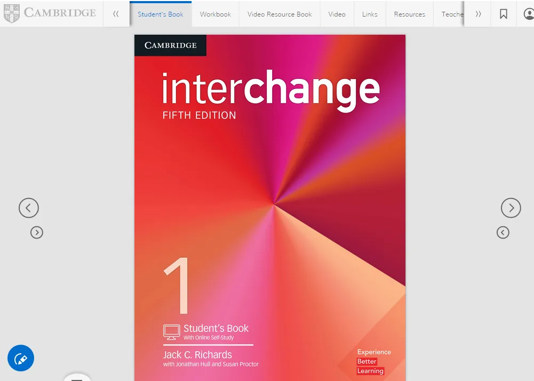
Task: Open the blue annotation pen tool button
Action: pyautogui.click(x=21, y=358)
